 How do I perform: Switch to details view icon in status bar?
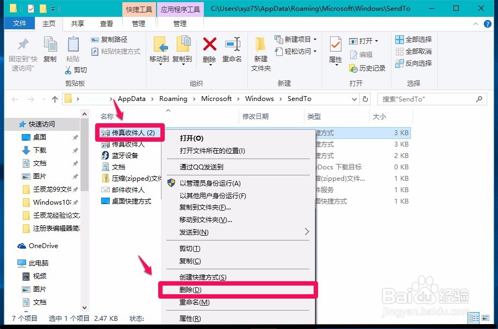(474, 318)
